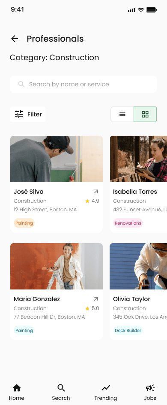167x405 pixels.
Task: Click the 345 Oak Drive address
Action: (140, 317)
